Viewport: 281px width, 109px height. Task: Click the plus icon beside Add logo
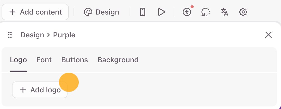tap(23, 90)
